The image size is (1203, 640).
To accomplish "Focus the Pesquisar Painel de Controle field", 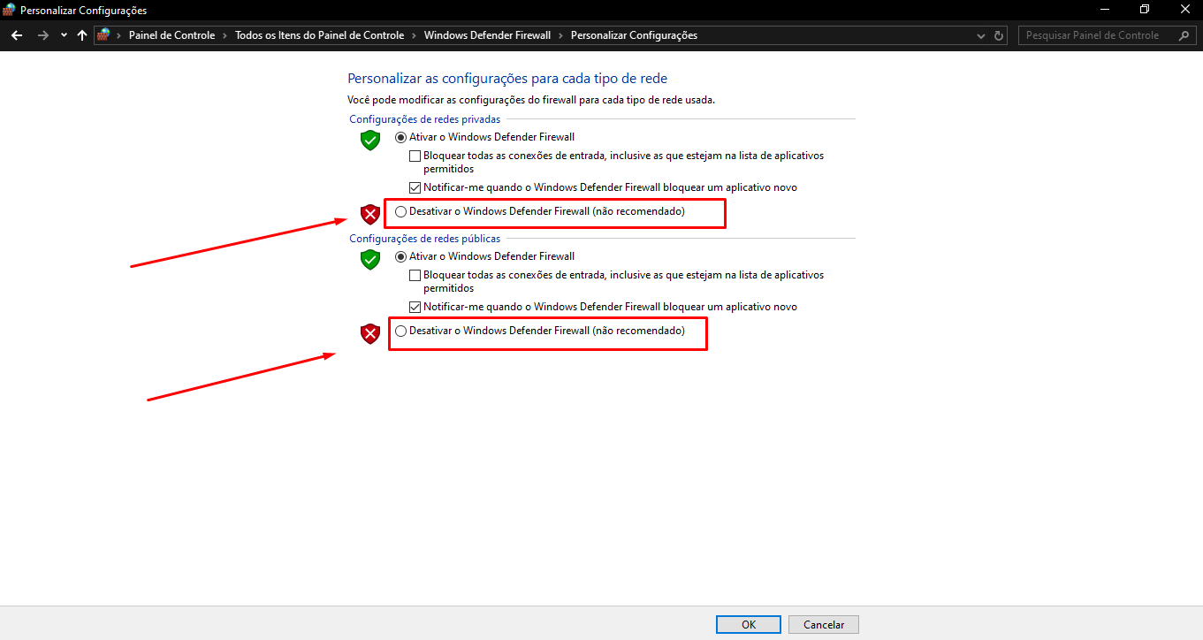I will click(x=1108, y=35).
